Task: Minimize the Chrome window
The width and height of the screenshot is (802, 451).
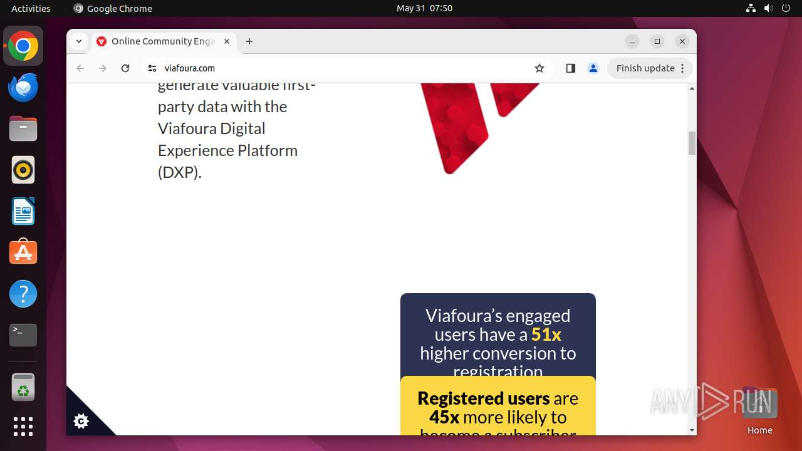Action: (x=632, y=41)
